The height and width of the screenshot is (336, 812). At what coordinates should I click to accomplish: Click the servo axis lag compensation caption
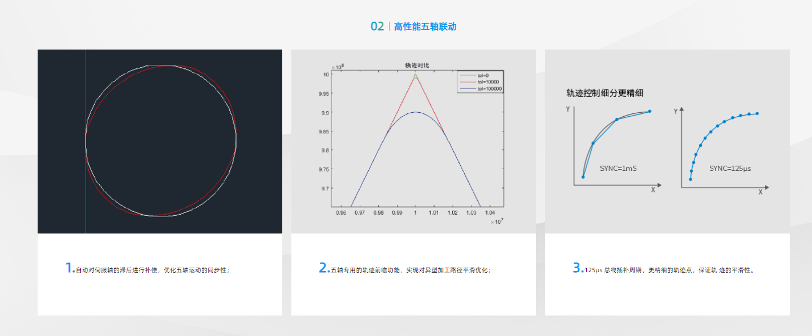tap(153, 270)
